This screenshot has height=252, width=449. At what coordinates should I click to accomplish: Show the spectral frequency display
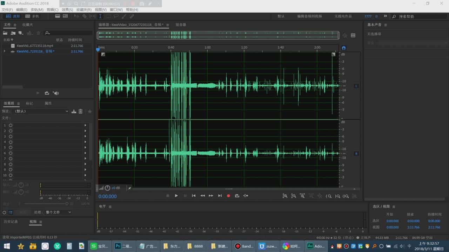(58, 16)
